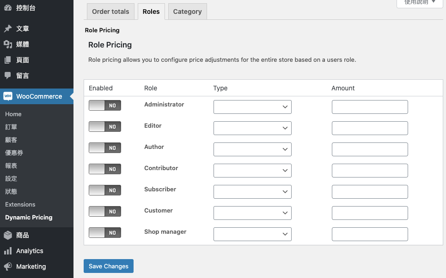Image resolution: width=446 pixels, height=278 pixels.
Task: Open the Contributor Type dropdown
Action: click(252, 171)
